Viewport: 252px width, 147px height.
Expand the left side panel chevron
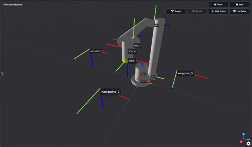click(2, 73)
